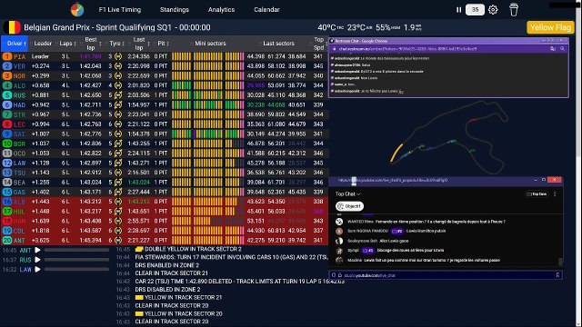Play the 16:32 LAW team radio clip

tap(37, 270)
